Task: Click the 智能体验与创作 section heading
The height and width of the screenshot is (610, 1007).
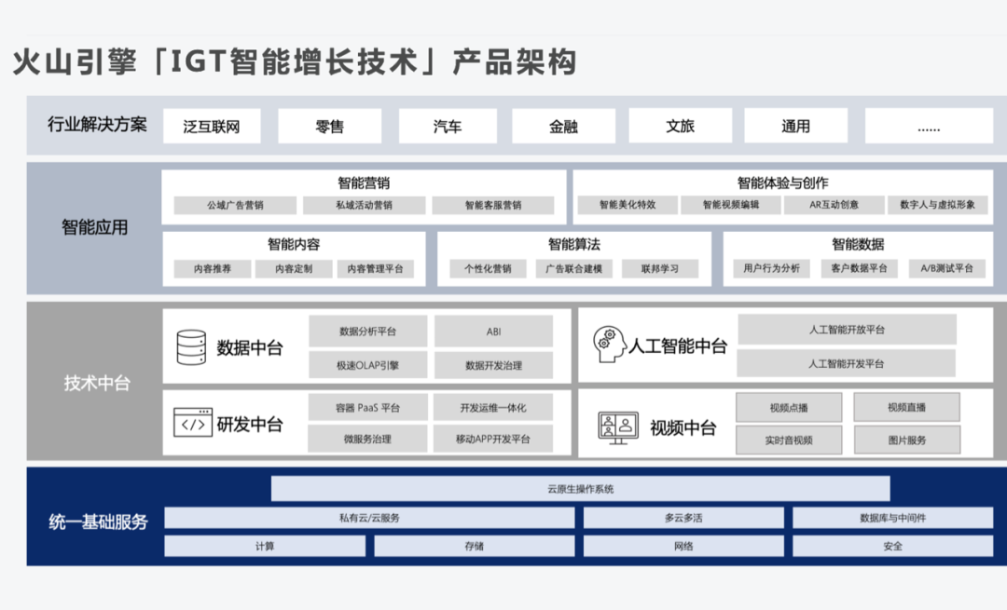Action: (x=783, y=183)
